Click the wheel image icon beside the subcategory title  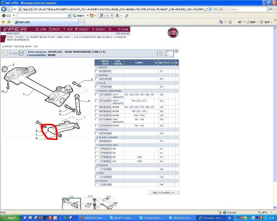pos(161,53)
